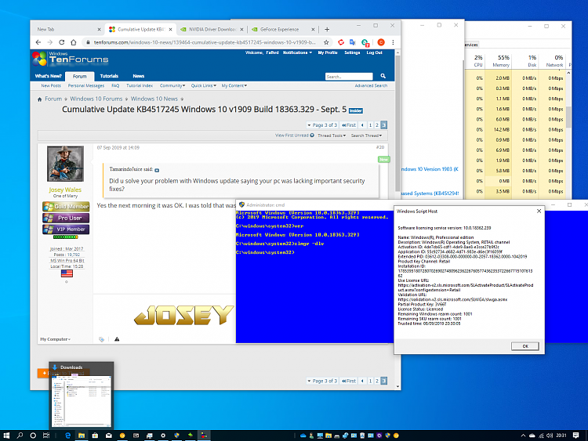The height and width of the screenshot is (441, 588).
Task: Open the Chrome three-dot menu
Action: pos(393,42)
